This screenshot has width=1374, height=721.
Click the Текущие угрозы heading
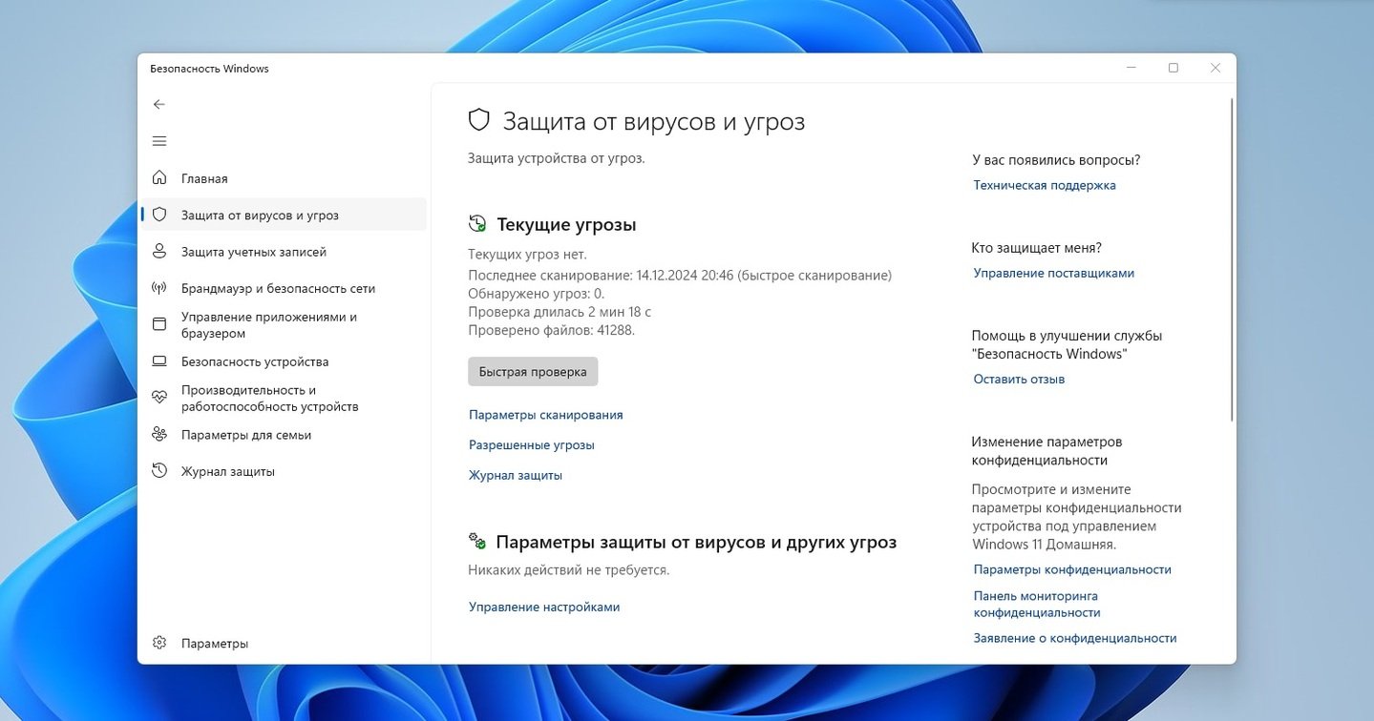(x=566, y=225)
